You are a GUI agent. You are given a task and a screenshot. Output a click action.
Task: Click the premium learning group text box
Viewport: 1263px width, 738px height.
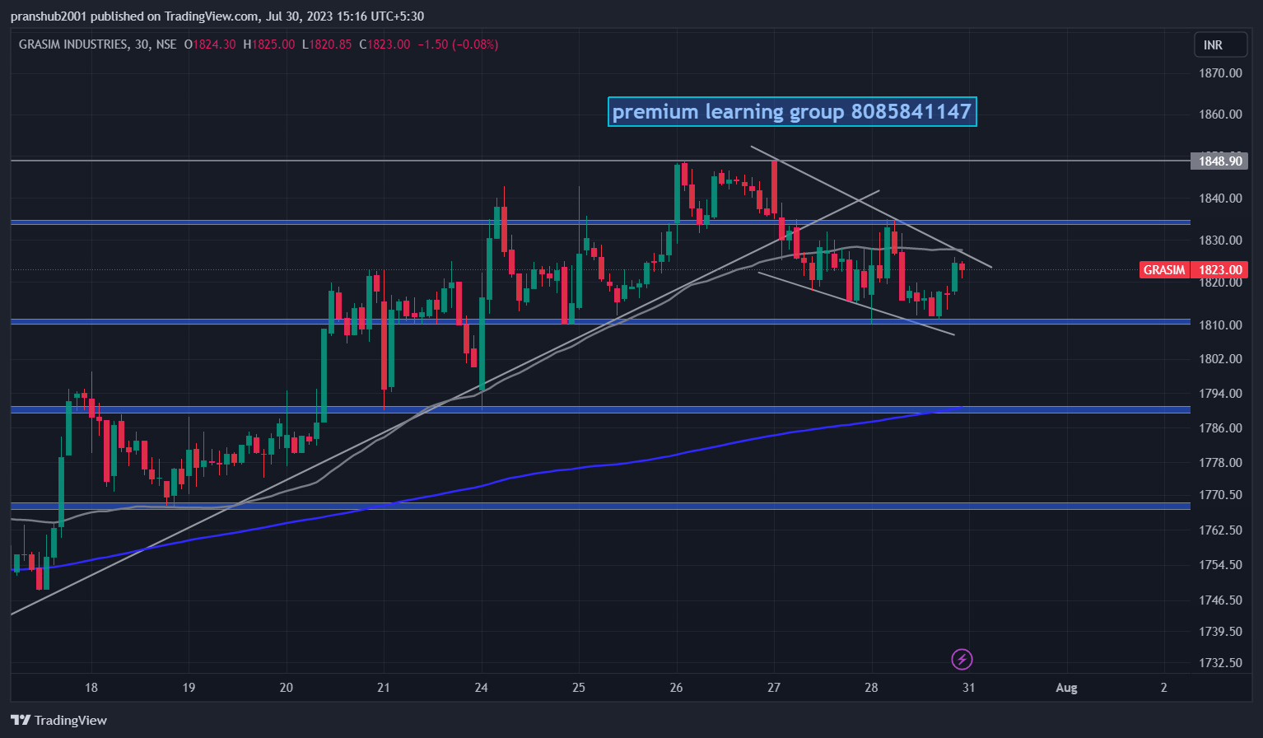[792, 111]
